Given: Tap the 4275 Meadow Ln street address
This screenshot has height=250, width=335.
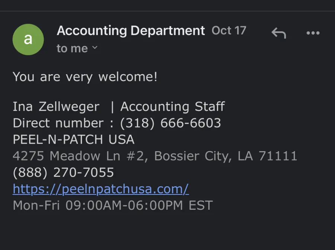Looking at the screenshot, I should pos(80,156).
